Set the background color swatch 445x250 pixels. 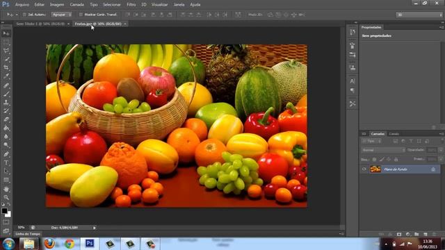8,215
